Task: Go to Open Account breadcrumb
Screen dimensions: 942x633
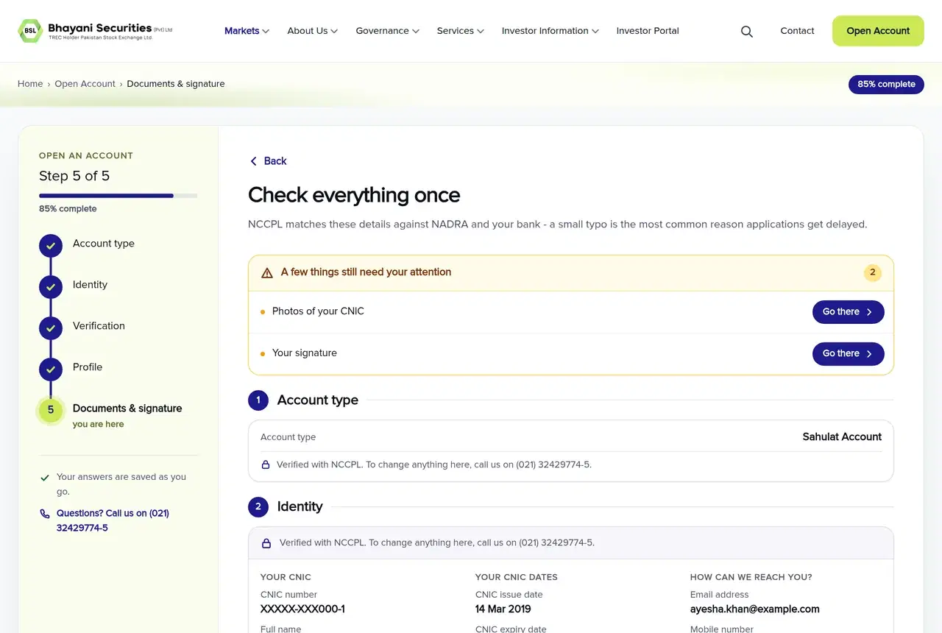Action: 85,84
